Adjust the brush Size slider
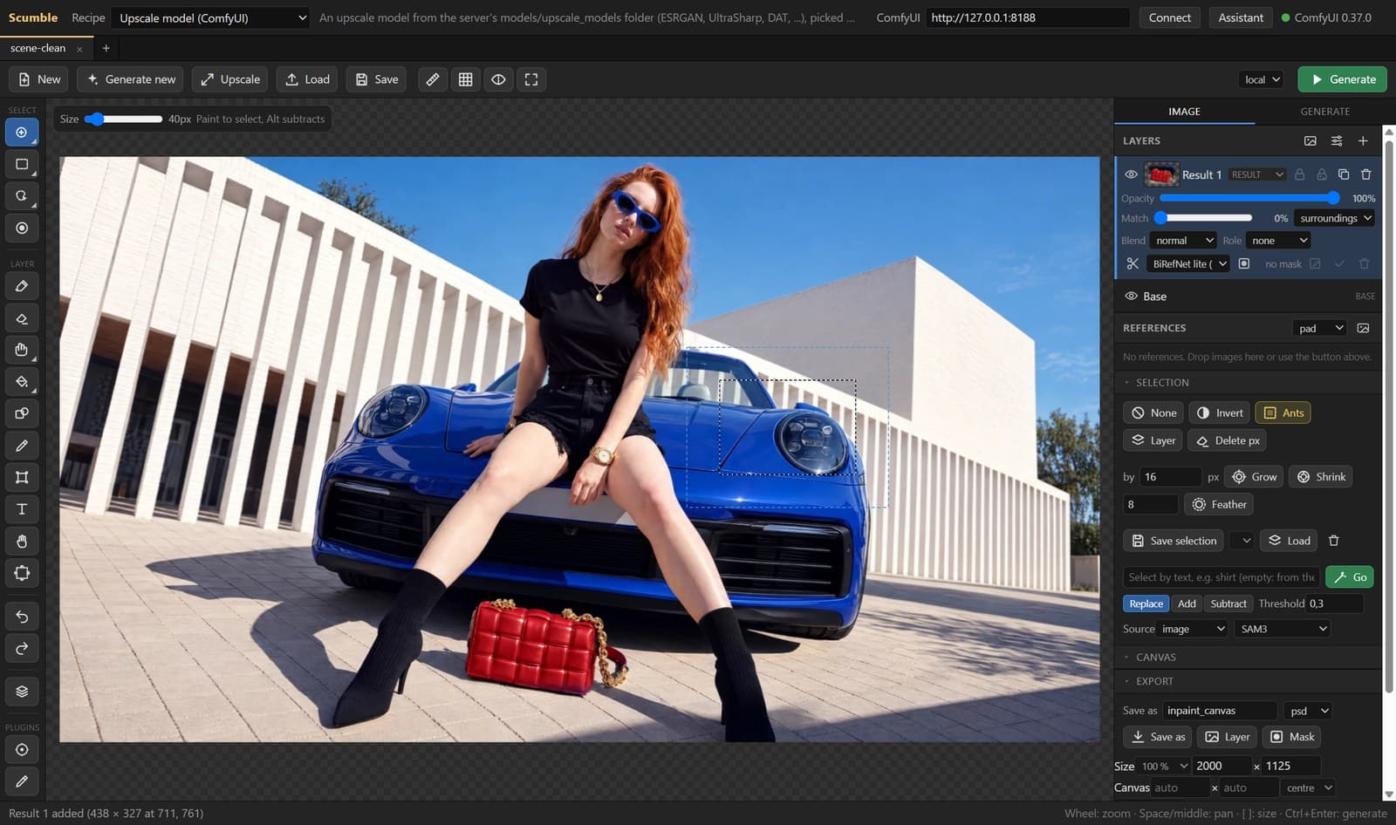Screen dimensions: 1396x825 tap(123, 119)
